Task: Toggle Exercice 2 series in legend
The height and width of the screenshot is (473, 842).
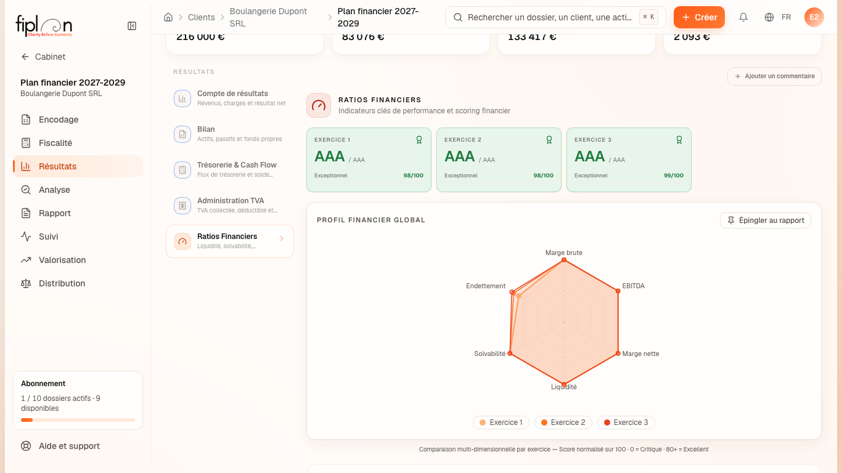Action: coord(563,422)
